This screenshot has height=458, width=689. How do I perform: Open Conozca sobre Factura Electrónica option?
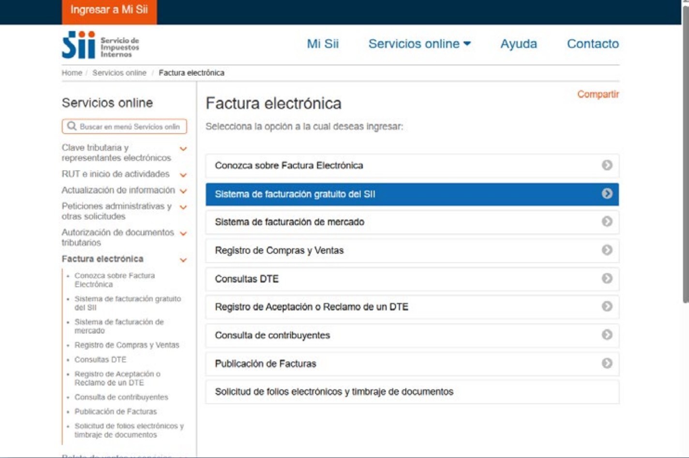pyautogui.click(x=412, y=165)
